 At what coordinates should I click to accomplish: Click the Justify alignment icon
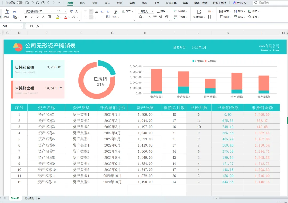102,17
